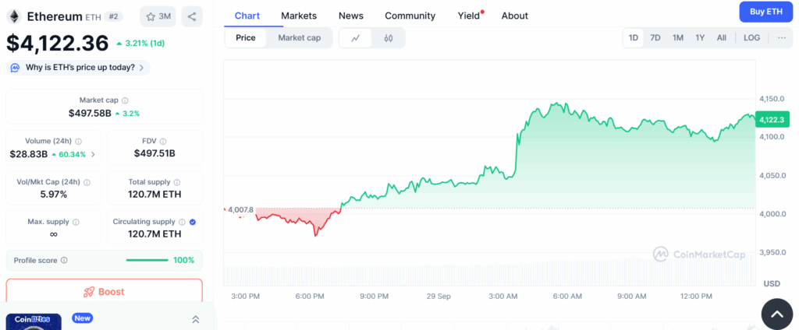Toggle chart to Market cap view
This screenshot has height=330, width=799.
click(299, 37)
